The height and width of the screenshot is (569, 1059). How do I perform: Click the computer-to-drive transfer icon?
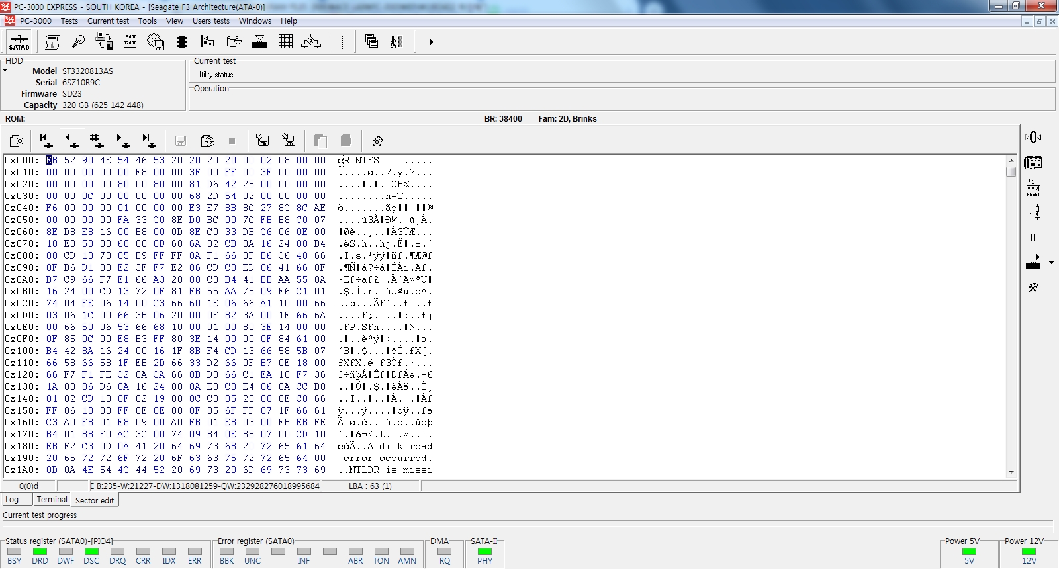104,42
